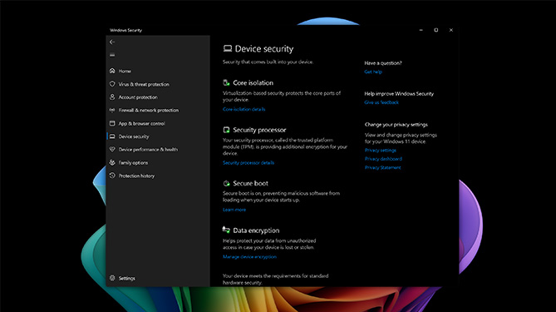The image size is (556, 312).
Task: Click the App & browser control window icon
Action: click(x=112, y=123)
